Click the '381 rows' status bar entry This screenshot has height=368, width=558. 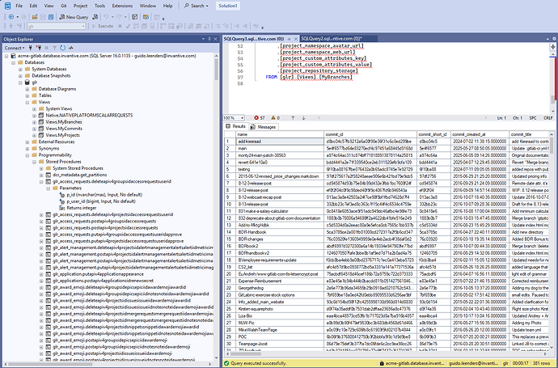541,363
